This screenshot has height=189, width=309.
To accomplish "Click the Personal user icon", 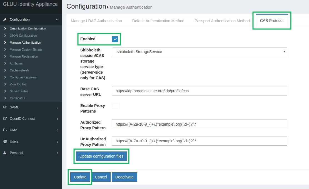I will point(5,153).
